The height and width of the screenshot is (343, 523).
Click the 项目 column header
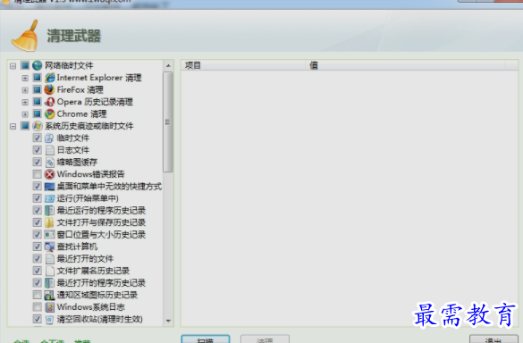pos(243,65)
